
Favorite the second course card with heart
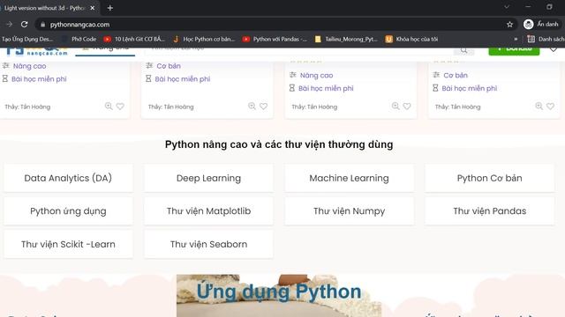click(x=263, y=106)
